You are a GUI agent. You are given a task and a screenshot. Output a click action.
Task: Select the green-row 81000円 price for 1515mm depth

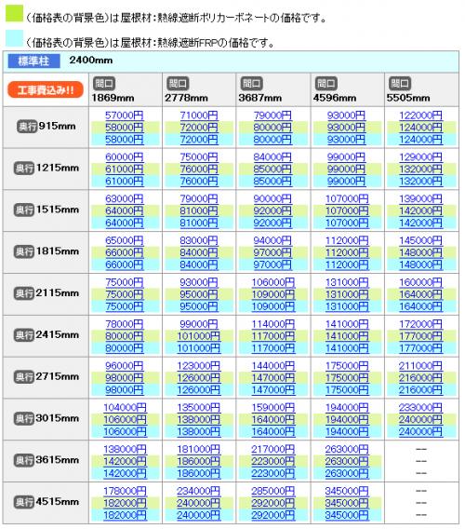click(x=199, y=210)
